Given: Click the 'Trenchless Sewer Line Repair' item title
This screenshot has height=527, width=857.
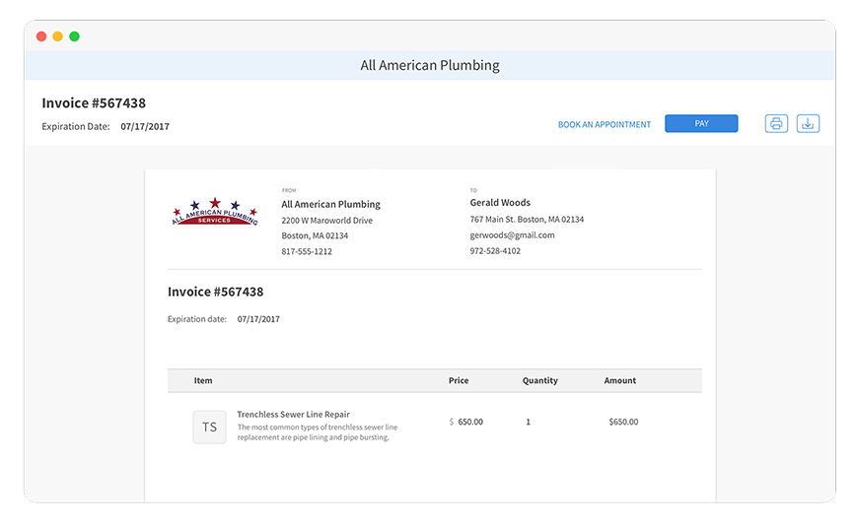Looking at the screenshot, I should coord(294,415).
